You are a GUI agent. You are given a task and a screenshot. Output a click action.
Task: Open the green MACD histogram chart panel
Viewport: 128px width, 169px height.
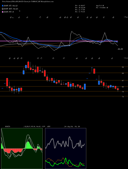tap(22, 149)
